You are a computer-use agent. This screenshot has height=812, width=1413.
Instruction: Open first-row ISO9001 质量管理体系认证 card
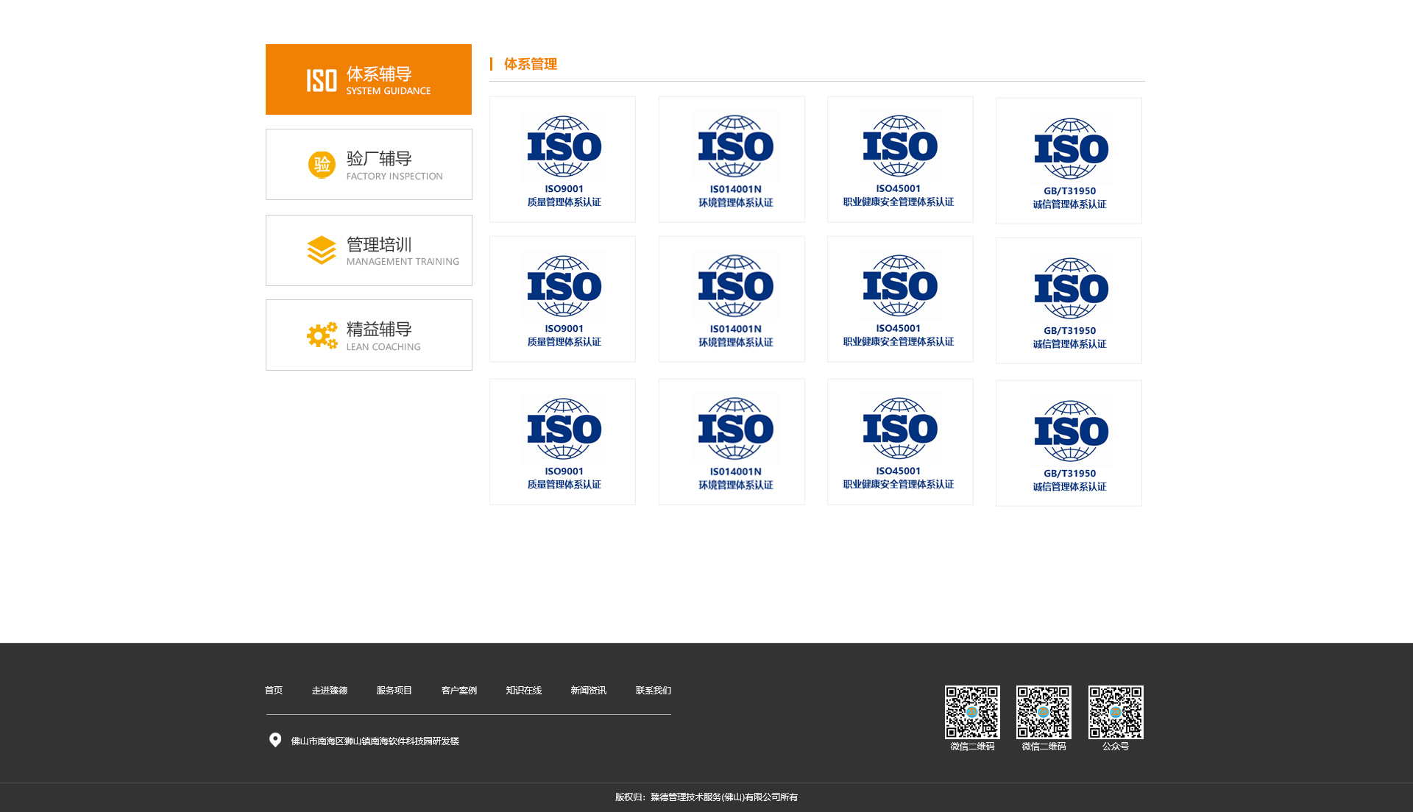click(563, 160)
